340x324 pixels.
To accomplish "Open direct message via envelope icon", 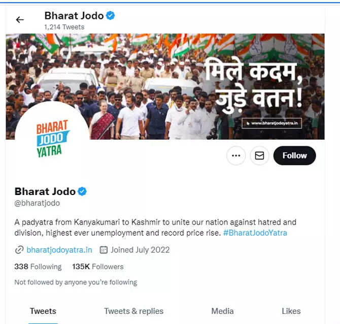I will click(259, 155).
